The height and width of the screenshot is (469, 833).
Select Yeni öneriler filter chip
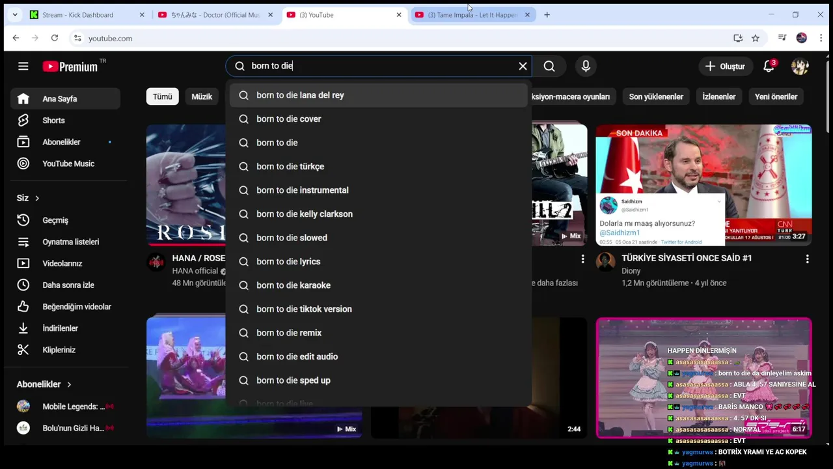coord(776,96)
